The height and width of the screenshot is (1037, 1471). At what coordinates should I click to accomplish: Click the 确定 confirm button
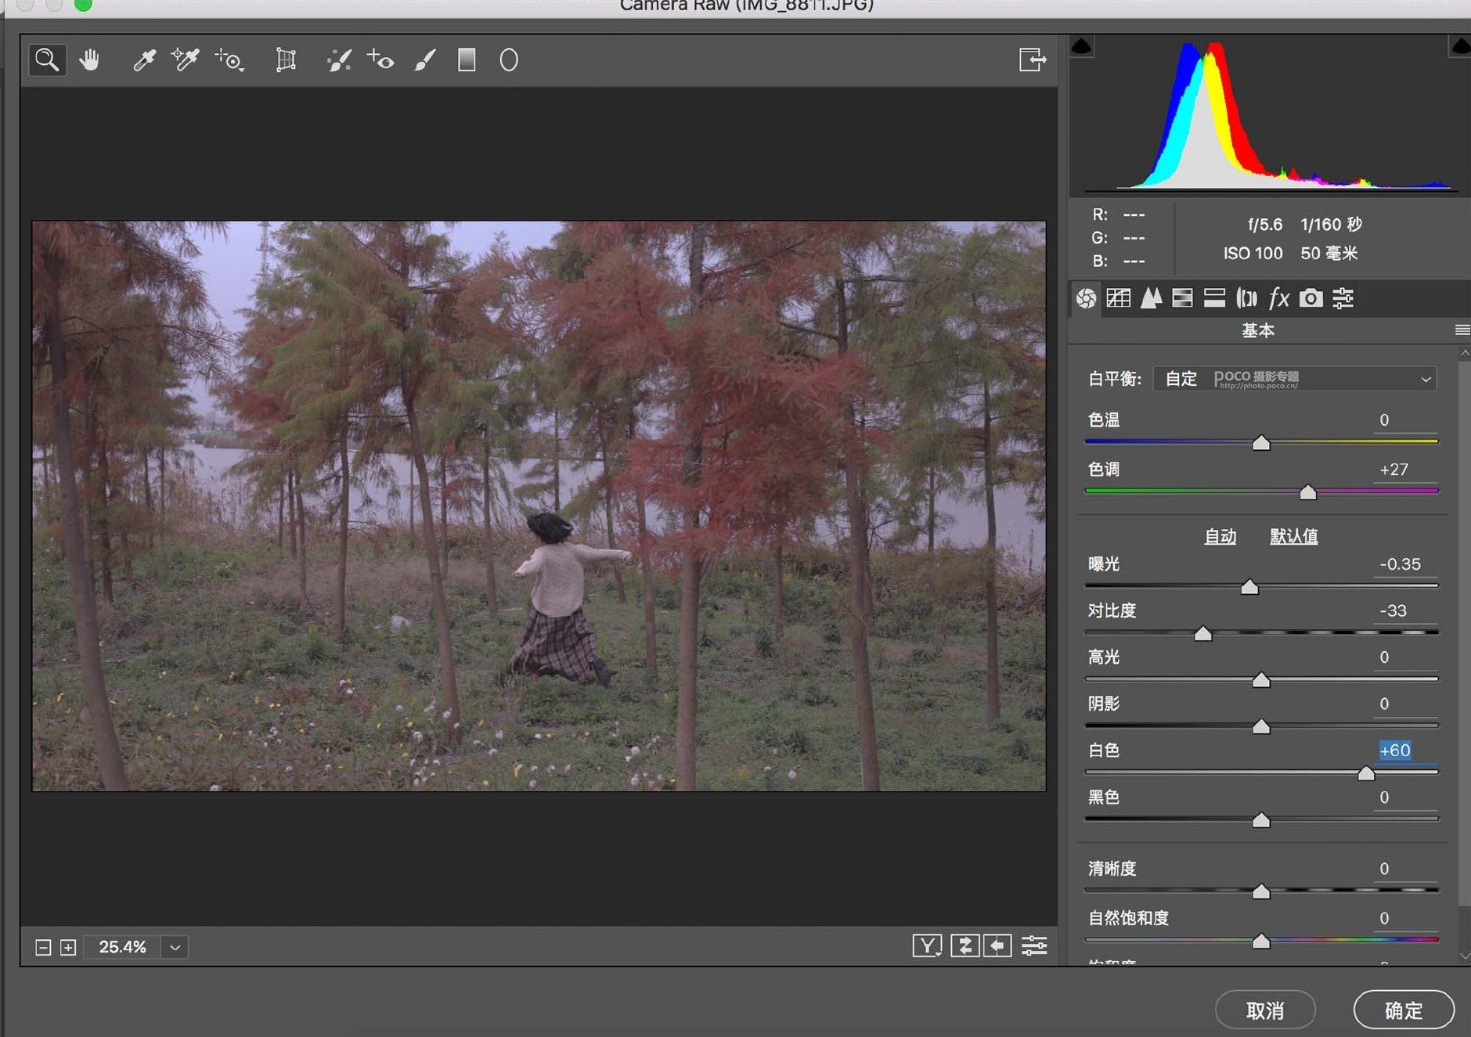pos(1403,1010)
